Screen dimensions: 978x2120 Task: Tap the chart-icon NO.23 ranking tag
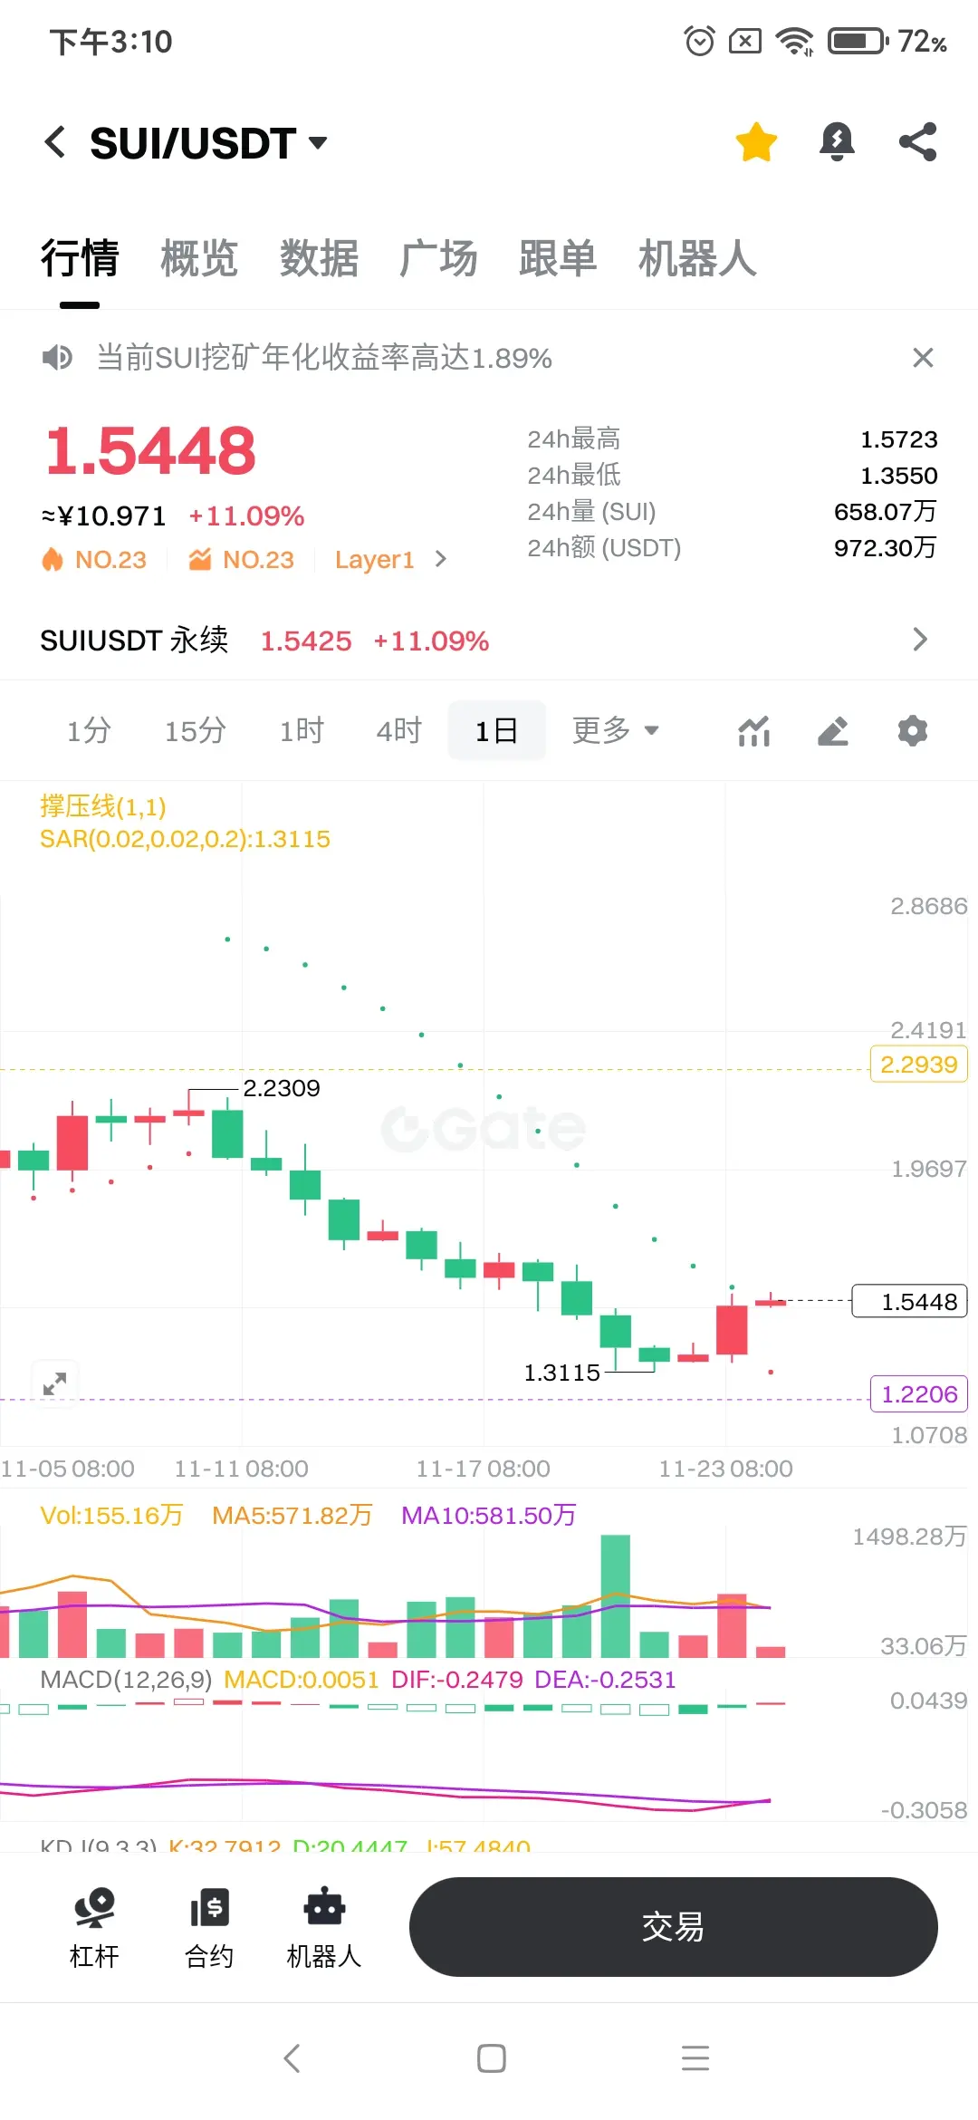[241, 560]
